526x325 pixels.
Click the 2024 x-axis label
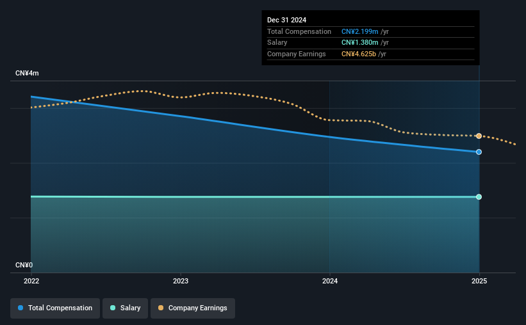click(x=330, y=281)
